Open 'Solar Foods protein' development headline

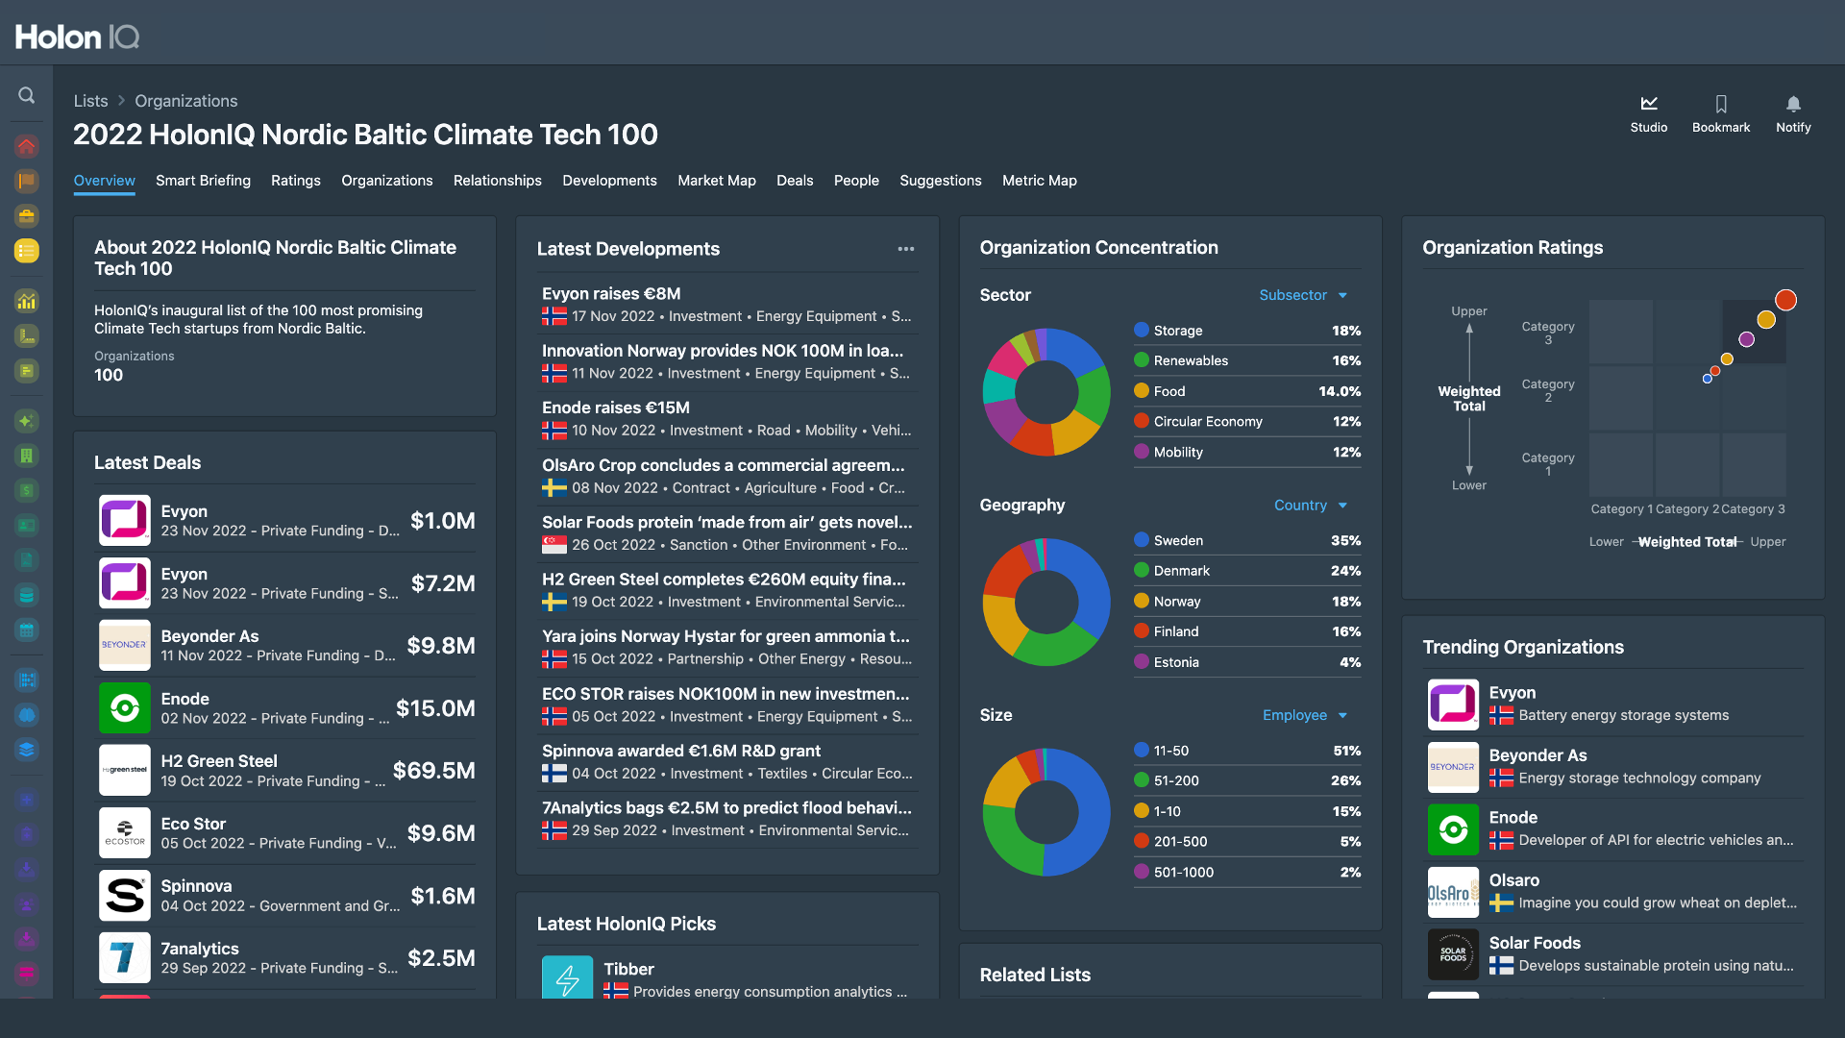coord(726,522)
